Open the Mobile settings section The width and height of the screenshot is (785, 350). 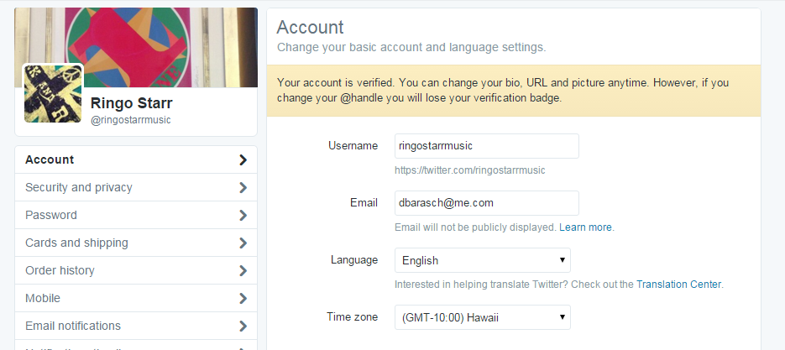[43, 298]
